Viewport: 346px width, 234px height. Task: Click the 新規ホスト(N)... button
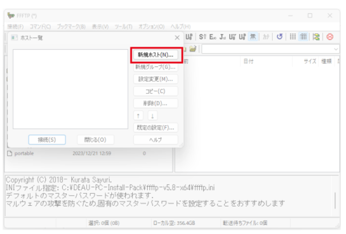coord(155,55)
